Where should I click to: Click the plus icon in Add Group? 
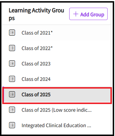[x=76, y=14]
